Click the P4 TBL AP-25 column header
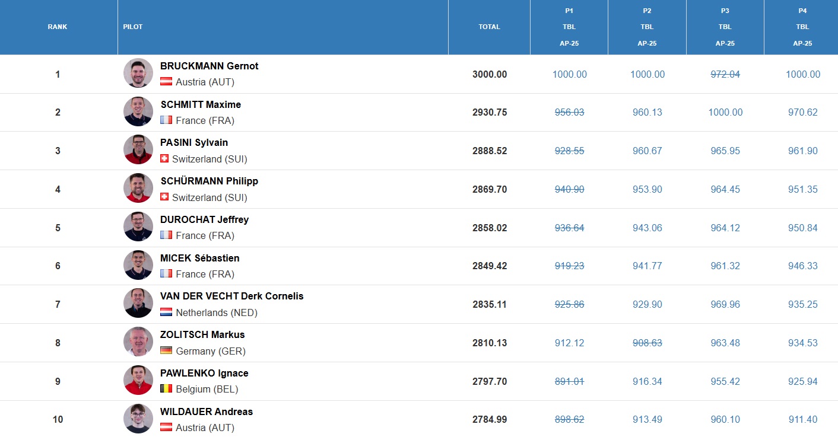The height and width of the screenshot is (437, 838). pos(802,27)
